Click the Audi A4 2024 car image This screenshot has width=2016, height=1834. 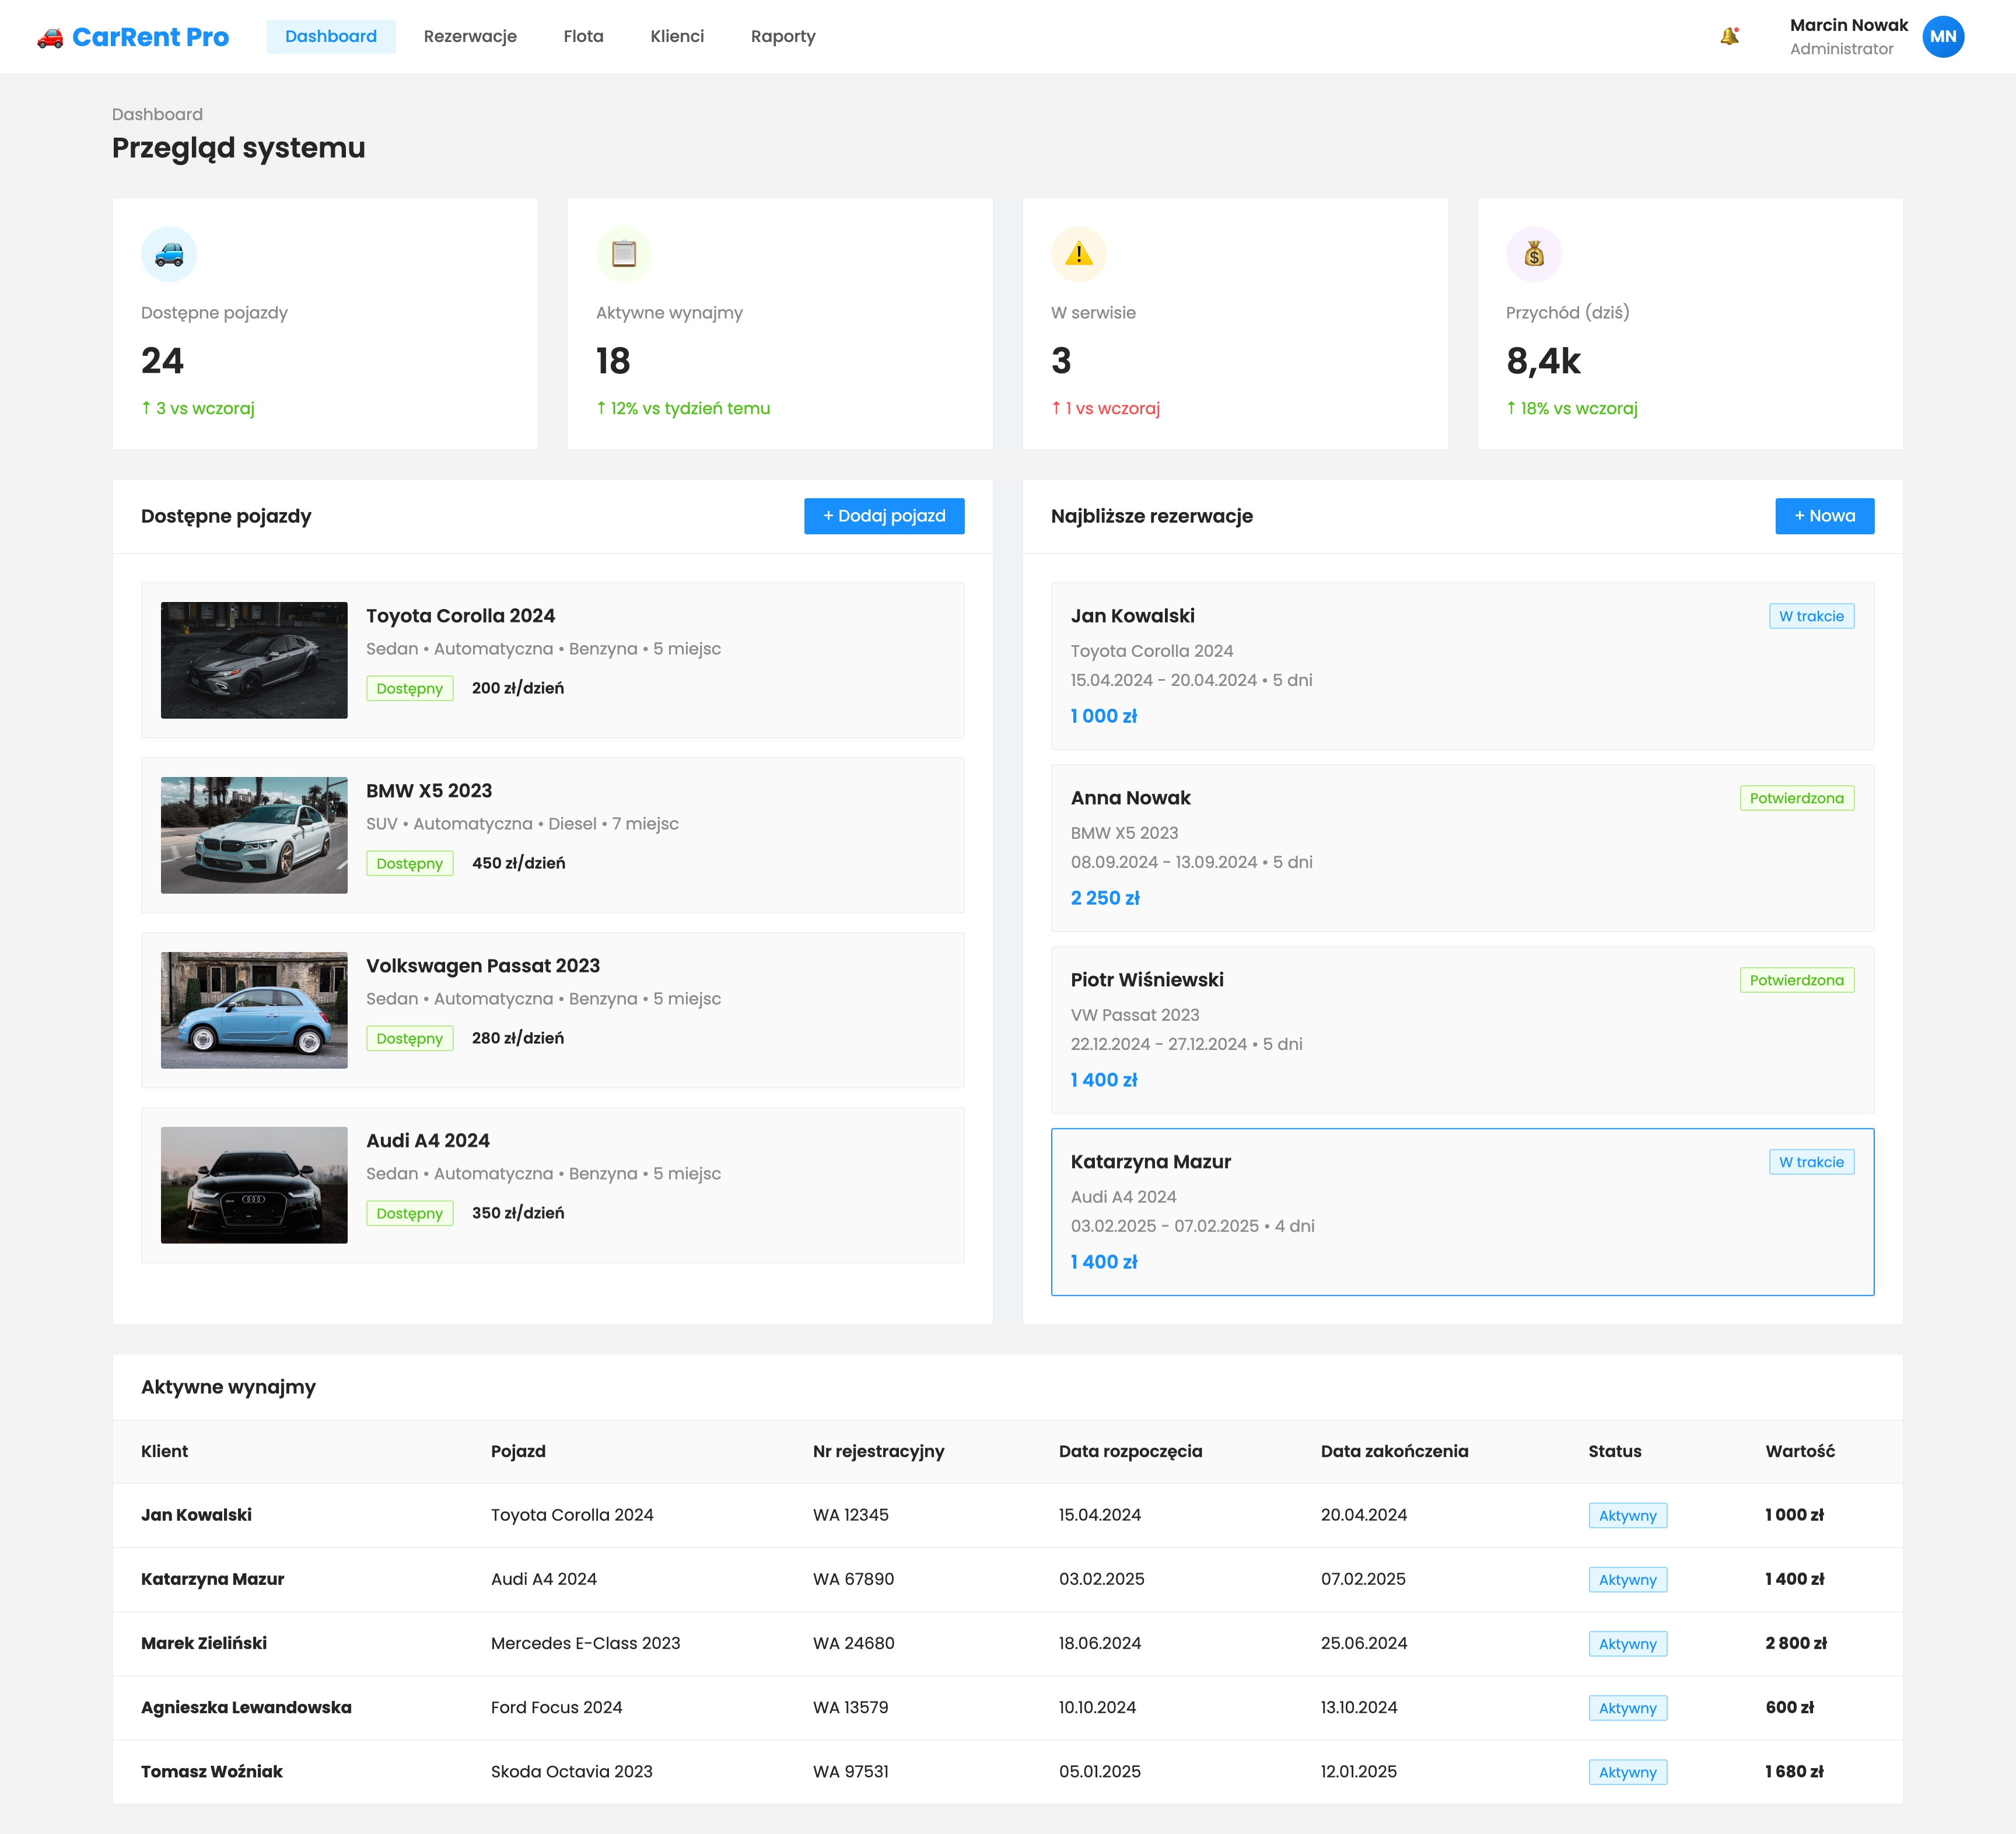point(254,1185)
